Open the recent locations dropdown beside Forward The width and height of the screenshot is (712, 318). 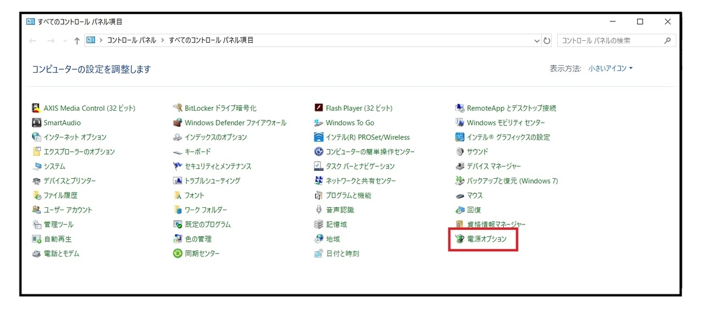65,41
